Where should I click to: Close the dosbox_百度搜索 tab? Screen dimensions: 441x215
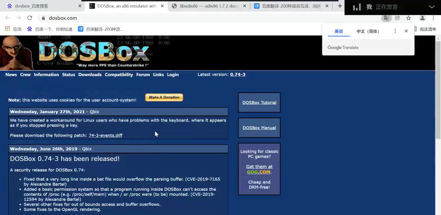80,6
